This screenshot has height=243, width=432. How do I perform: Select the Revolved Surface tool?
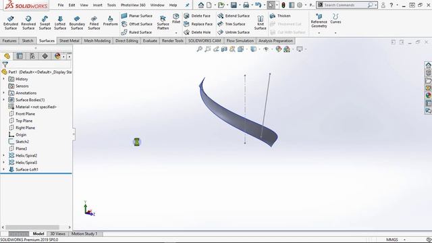[28, 22]
